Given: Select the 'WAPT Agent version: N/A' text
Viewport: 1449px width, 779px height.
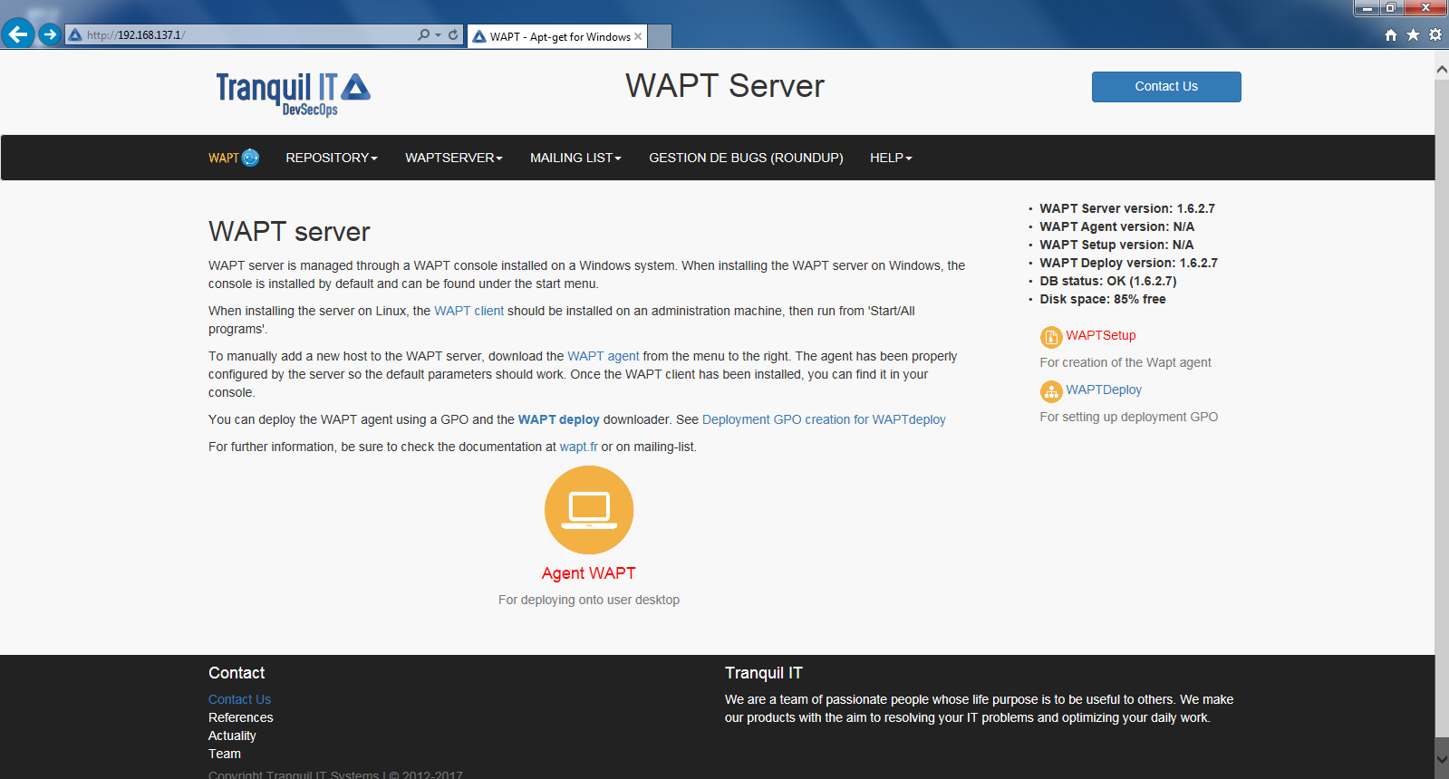Looking at the screenshot, I should coord(1117,226).
